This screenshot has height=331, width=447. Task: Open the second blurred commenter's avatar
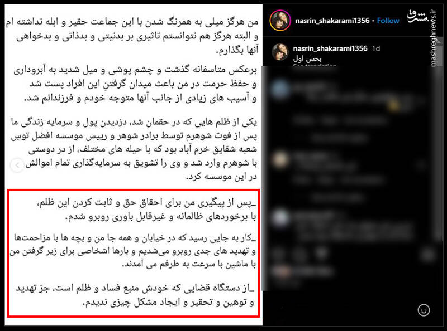point(280,160)
